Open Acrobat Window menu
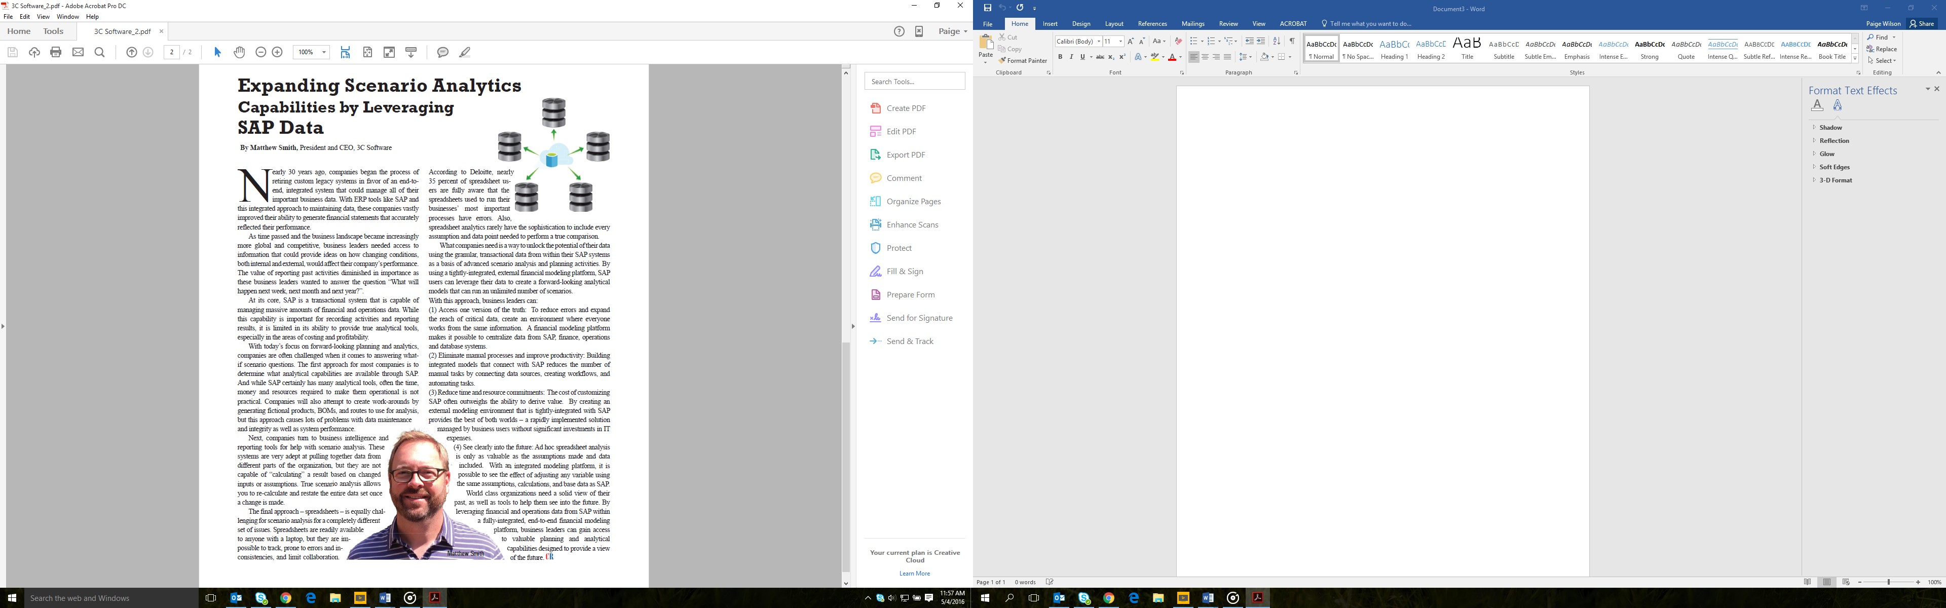1946x608 pixels. pyautogui.click(x=67, y=17)
